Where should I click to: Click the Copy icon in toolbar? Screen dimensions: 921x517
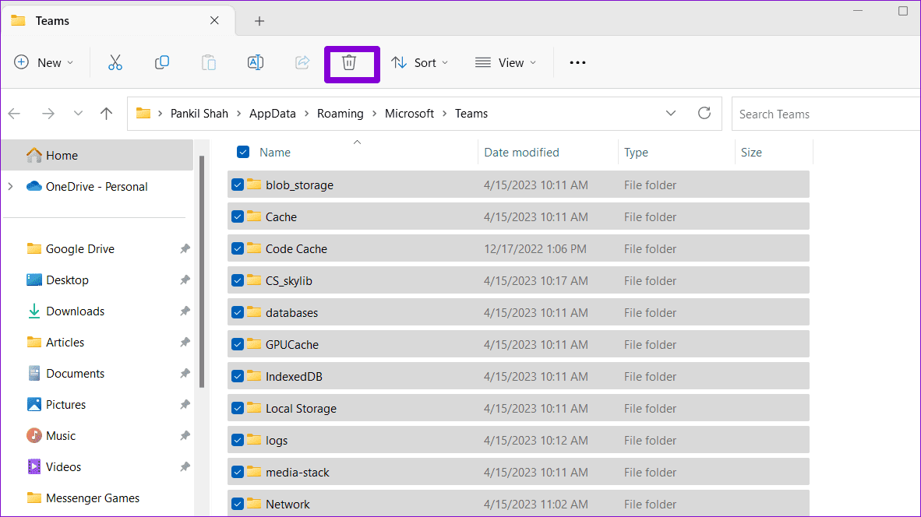pyautogui.click(x=162, y=63)
